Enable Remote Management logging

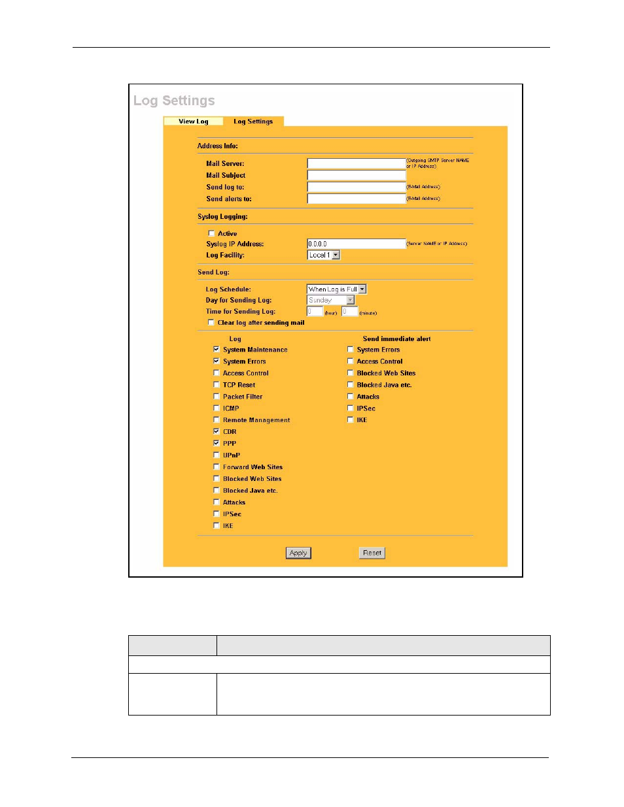coord(217,420)
